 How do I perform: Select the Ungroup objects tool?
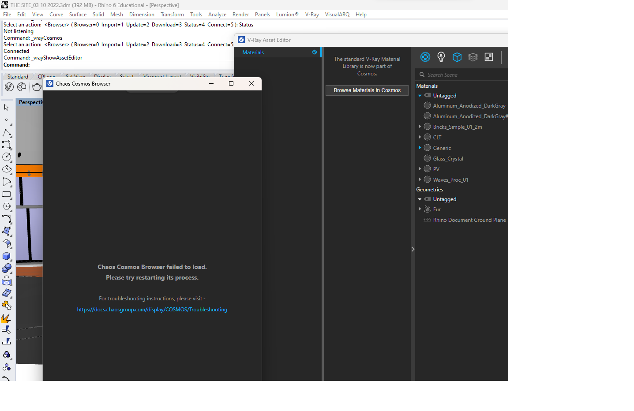point(7,367)
